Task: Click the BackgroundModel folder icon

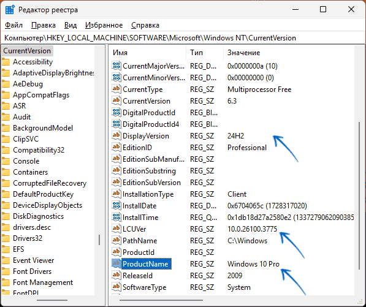Action: click(x=6, y=128)
